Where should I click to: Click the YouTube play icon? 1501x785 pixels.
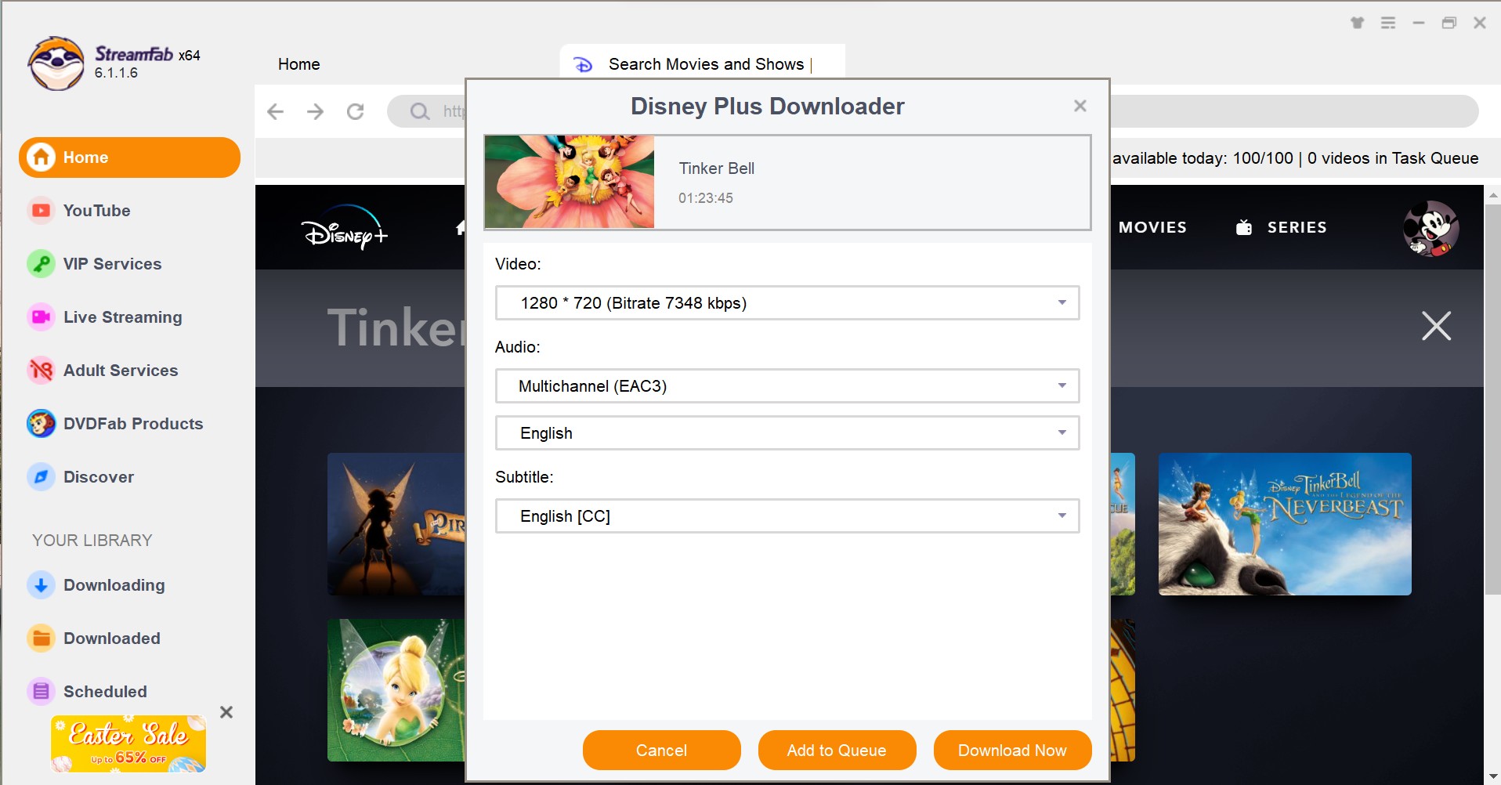coord(41,211)
